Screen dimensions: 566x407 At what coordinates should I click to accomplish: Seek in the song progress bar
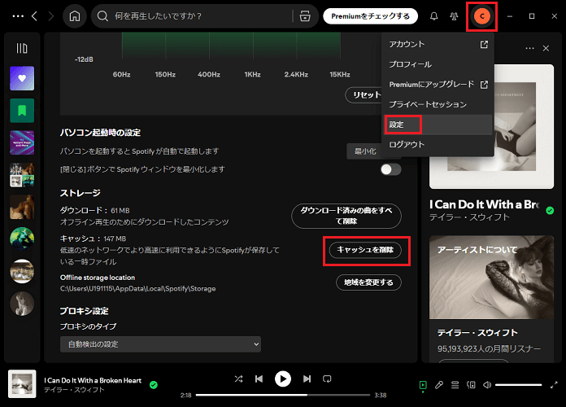pyautogui.click(x=283, y=395)
